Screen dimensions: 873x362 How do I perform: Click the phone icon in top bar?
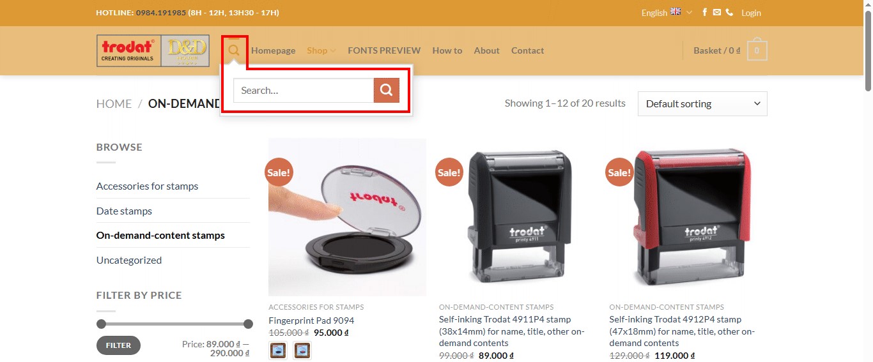click(729, 13)
